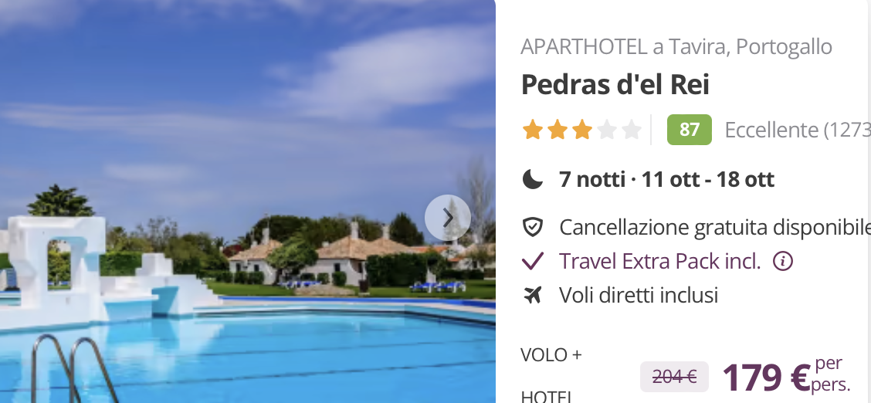Click the green 87 review score badge

point(689,130)
